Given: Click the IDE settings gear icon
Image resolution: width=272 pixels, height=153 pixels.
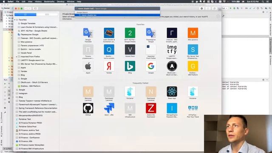Looking at the screenshot, I should click(263, 12).
